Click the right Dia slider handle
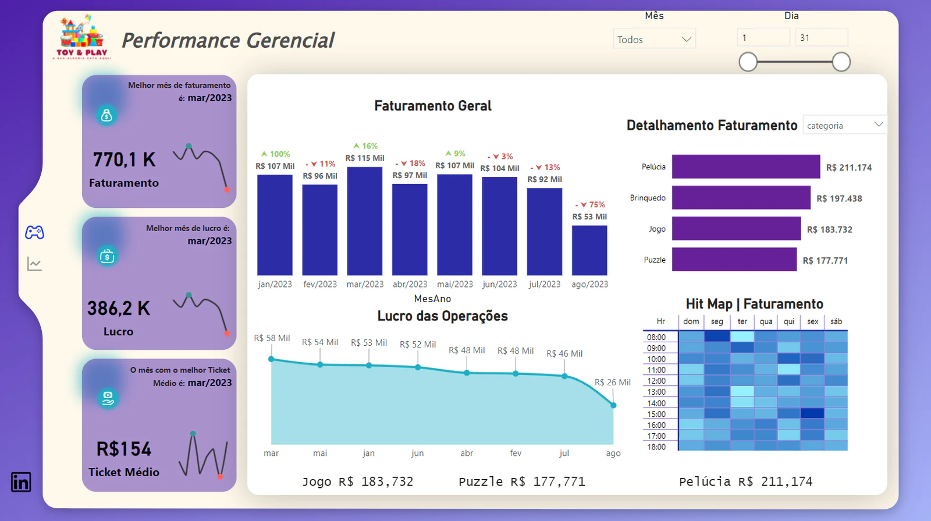 pyautogui.click(x=841, y=62)
